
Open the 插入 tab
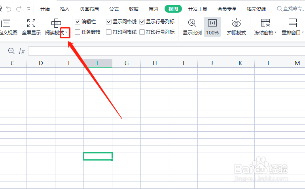tap(65, 9)
